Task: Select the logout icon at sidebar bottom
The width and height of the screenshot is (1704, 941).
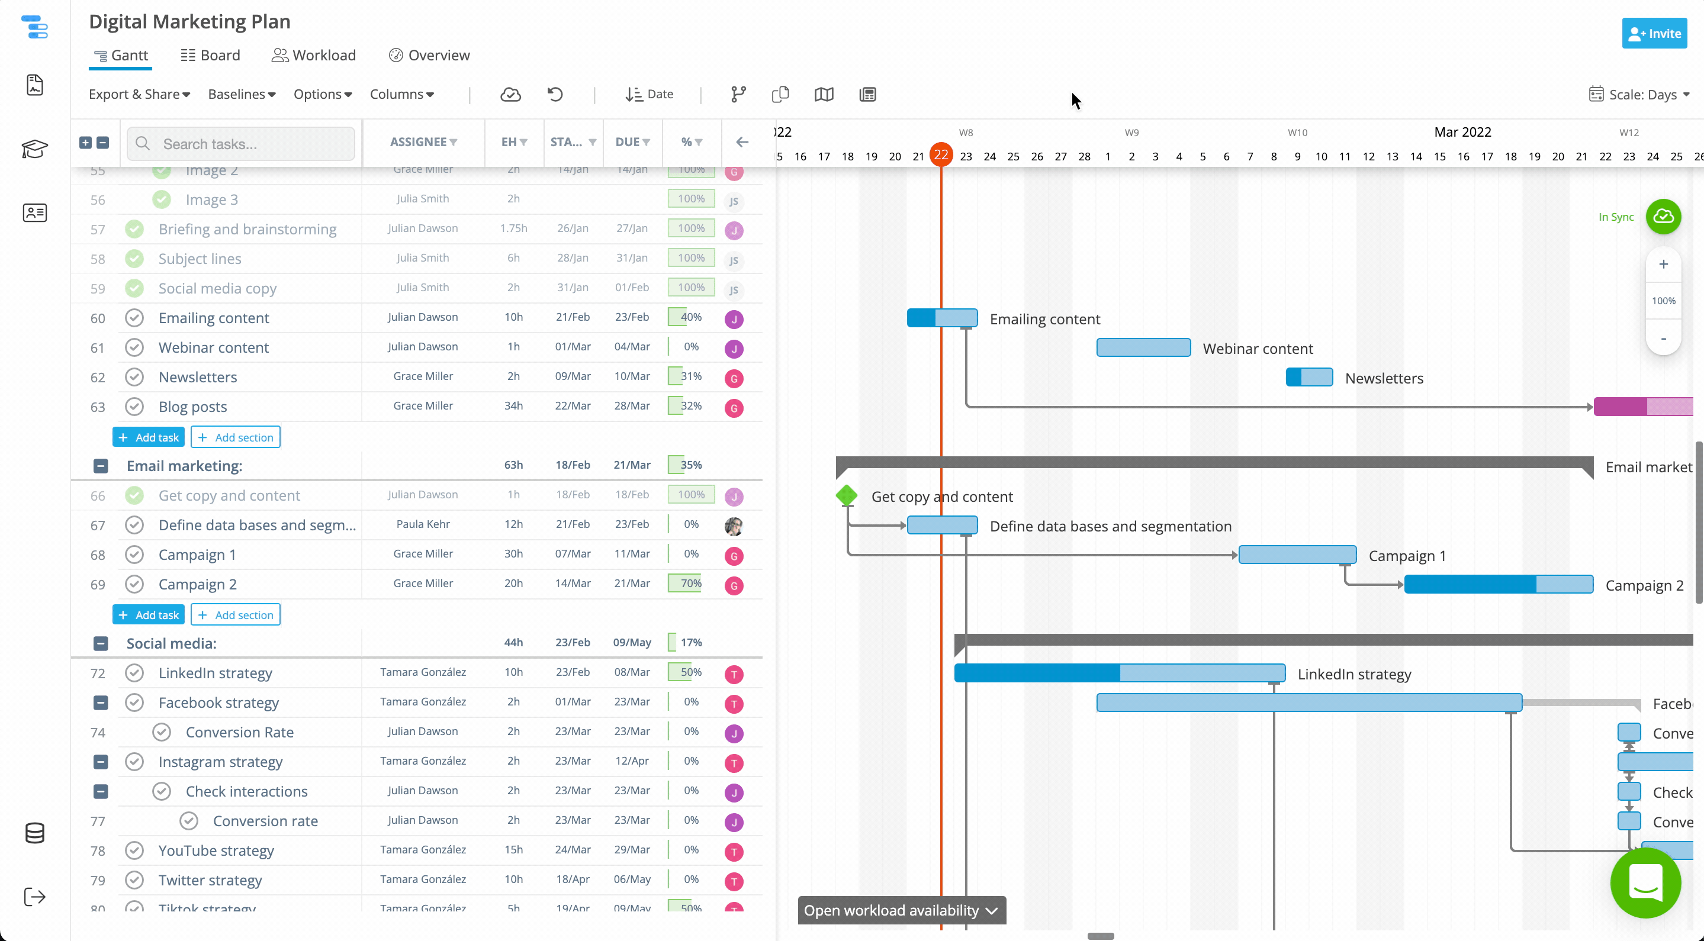Action: [x=34, y=897]
